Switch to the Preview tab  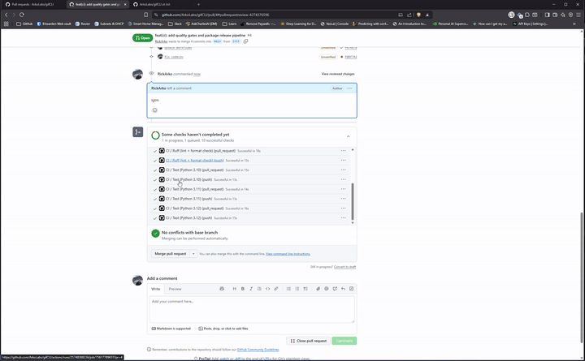[175, 289]
